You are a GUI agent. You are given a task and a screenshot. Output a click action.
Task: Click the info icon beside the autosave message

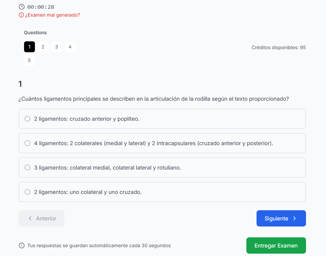pyautogui.click(x=21, y=245)
